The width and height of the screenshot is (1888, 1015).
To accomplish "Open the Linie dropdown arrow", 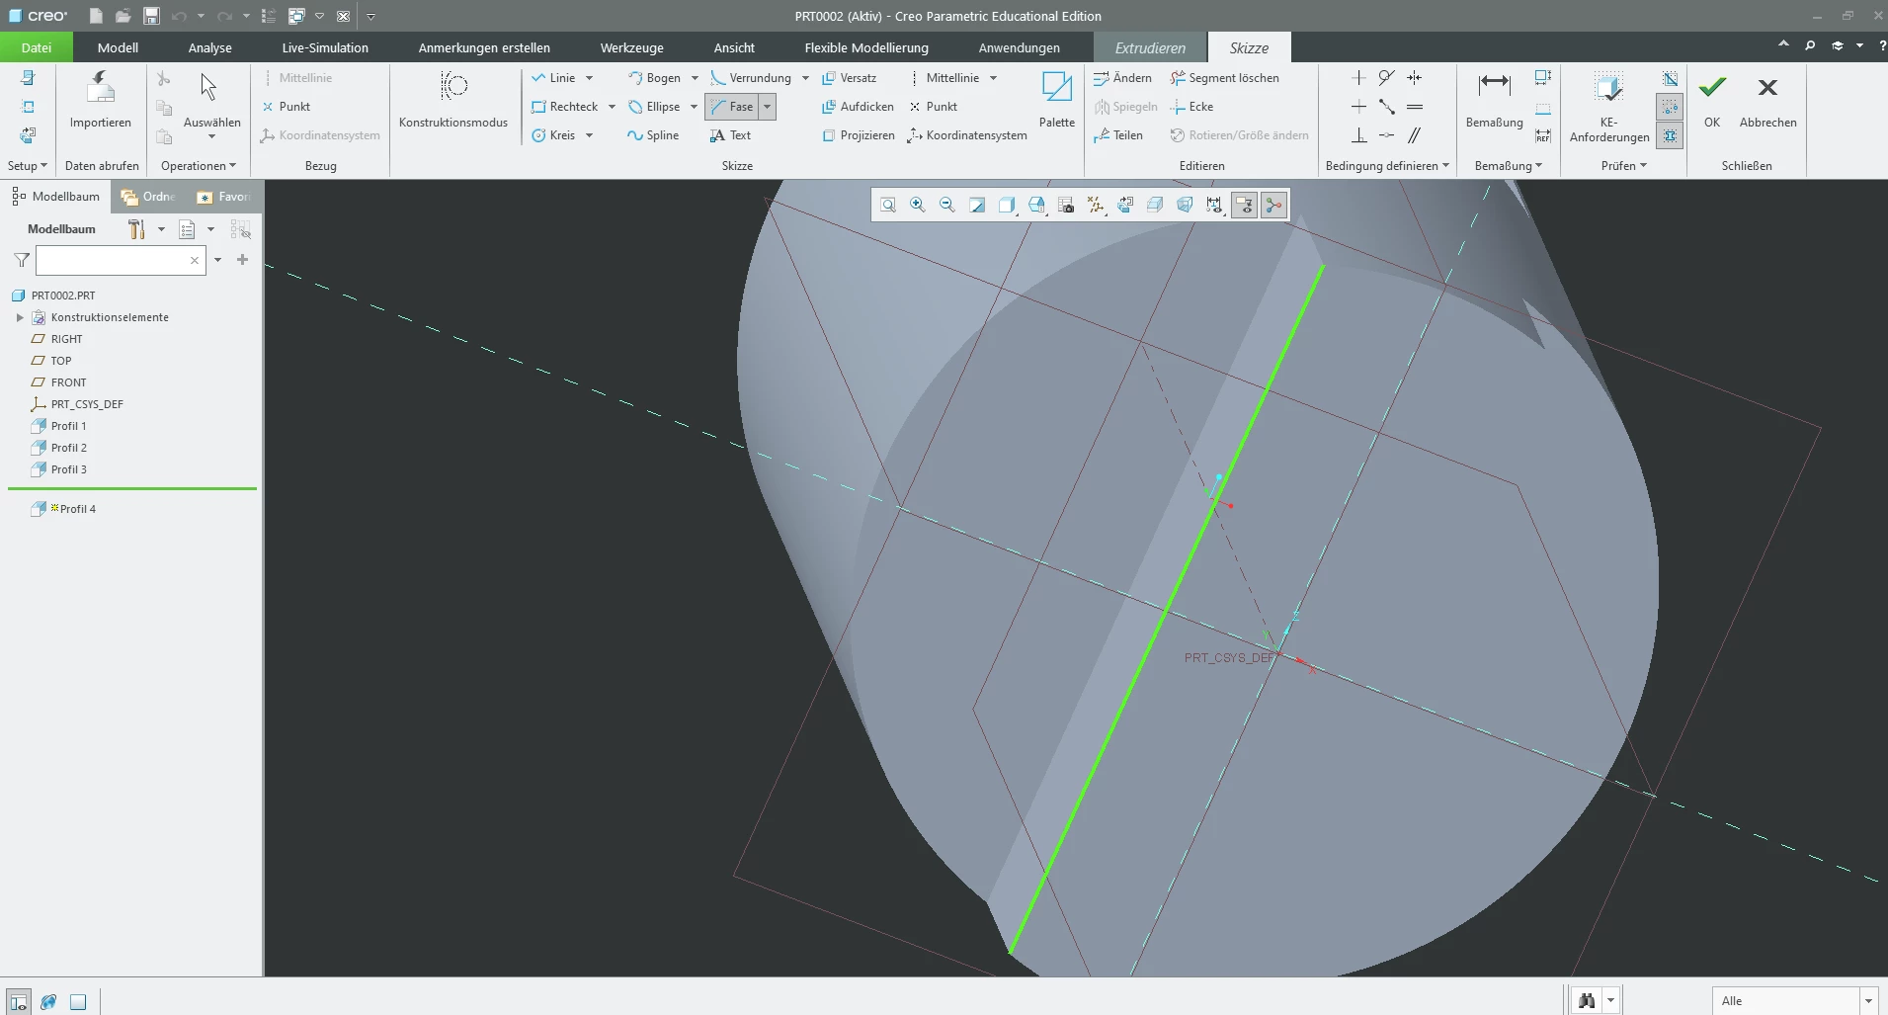I will coord(589,78).
